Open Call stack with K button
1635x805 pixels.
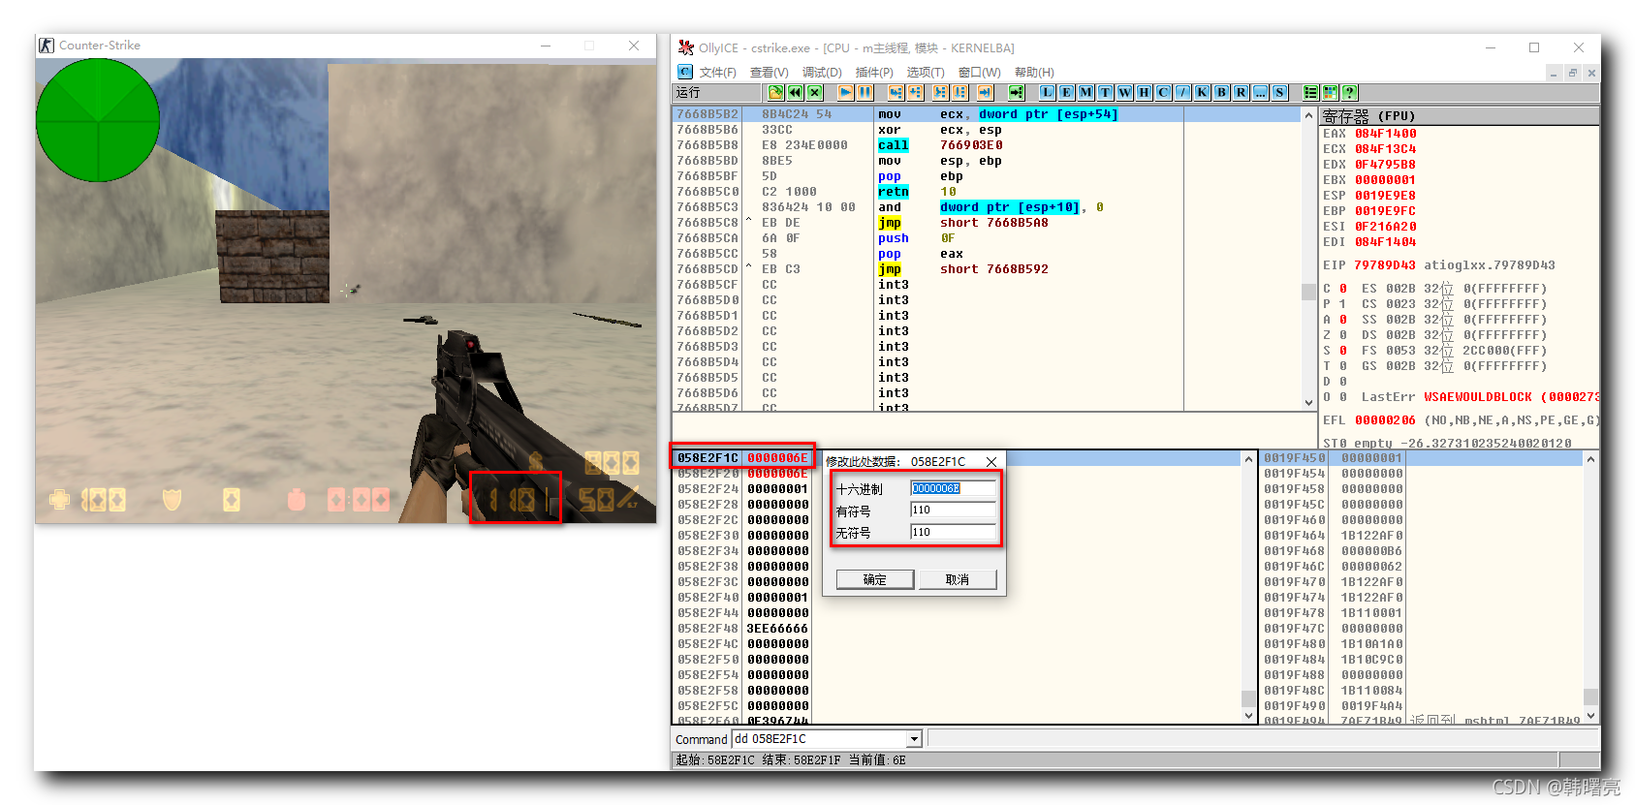(1202, 92)
